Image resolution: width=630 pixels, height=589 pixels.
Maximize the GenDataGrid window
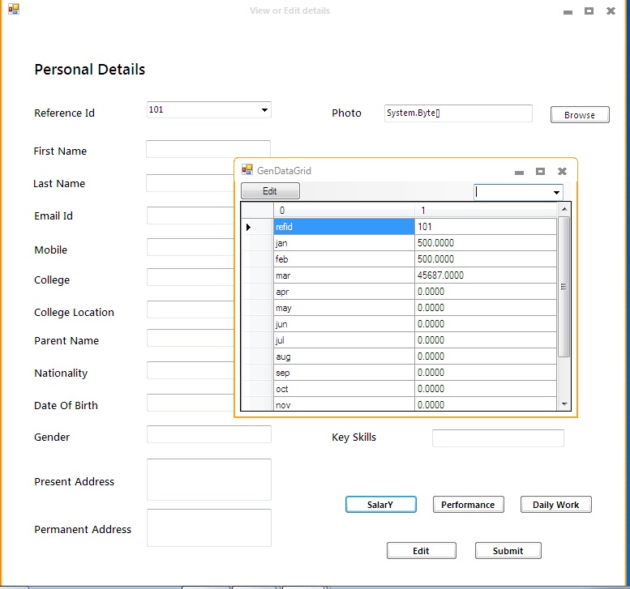(x=540, y=172)
